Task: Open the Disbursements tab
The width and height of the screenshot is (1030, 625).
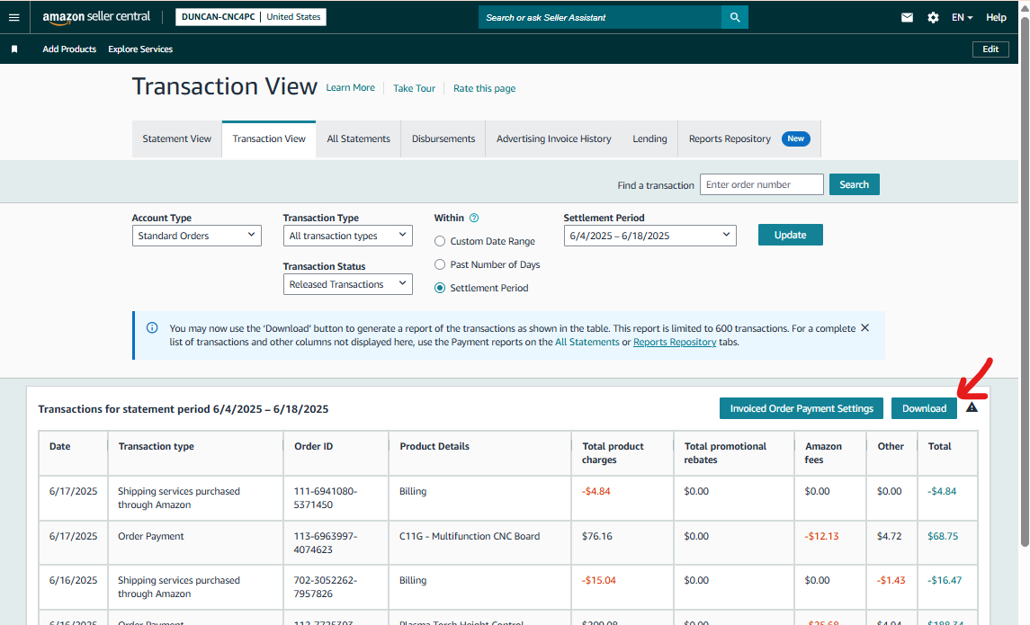Action: [443, 139]
